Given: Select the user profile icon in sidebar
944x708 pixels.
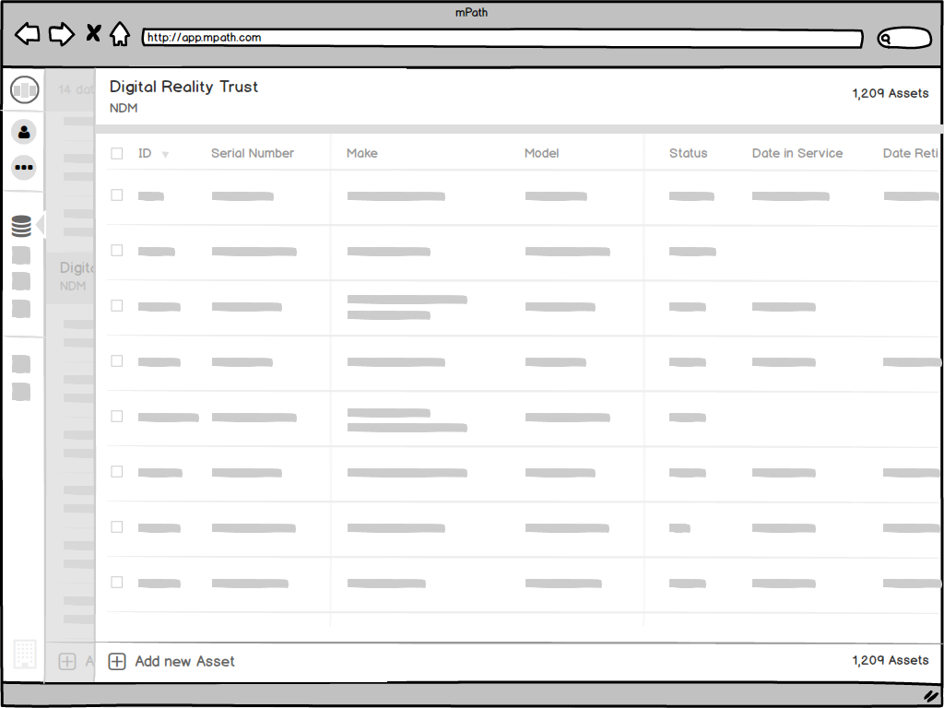Looking at the screenshot, I should (x=23, y=132).
